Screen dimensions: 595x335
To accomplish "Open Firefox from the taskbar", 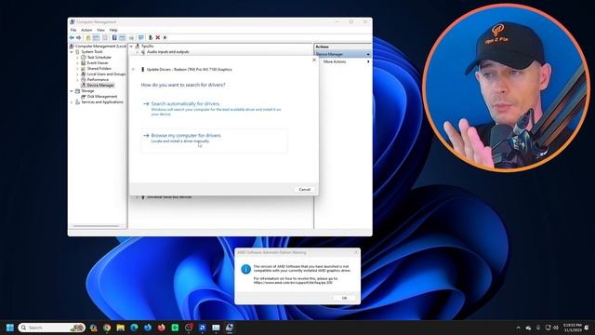I will click(x=161, y=328).
